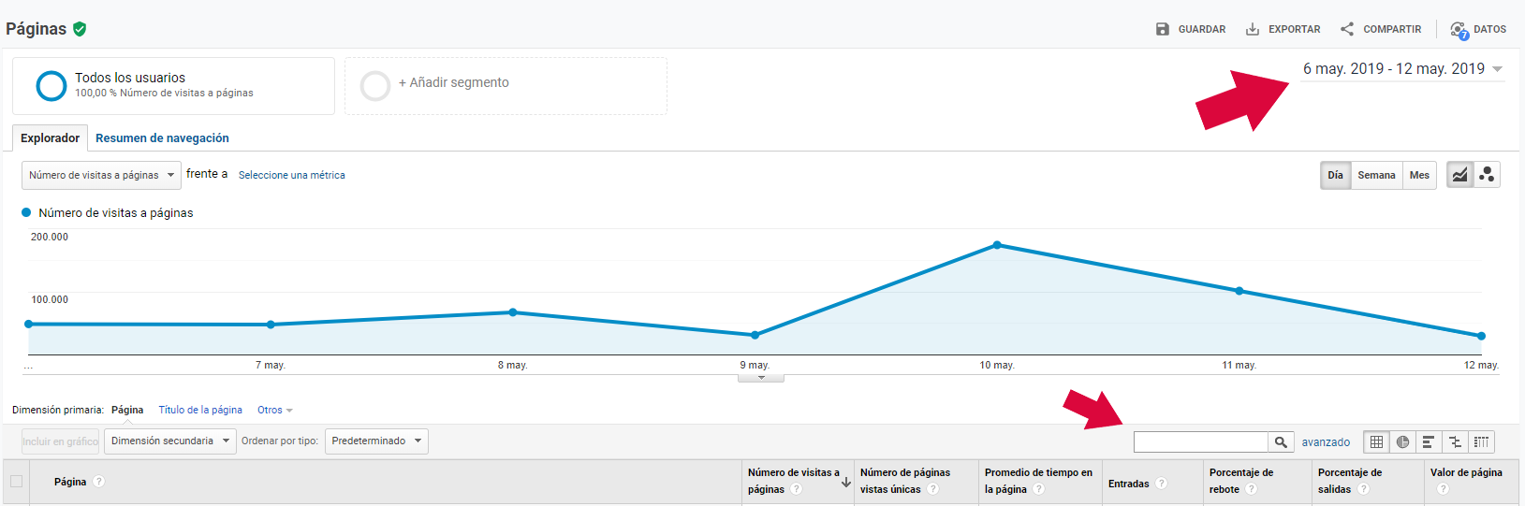The width and height of the screenshot is (1525, 506).
Task: Toggle graph granularity to Semana
Action: pyautogui.click(x=1376, y=175)
